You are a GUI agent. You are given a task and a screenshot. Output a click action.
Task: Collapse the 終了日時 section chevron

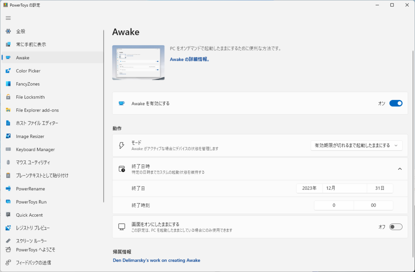400,169
